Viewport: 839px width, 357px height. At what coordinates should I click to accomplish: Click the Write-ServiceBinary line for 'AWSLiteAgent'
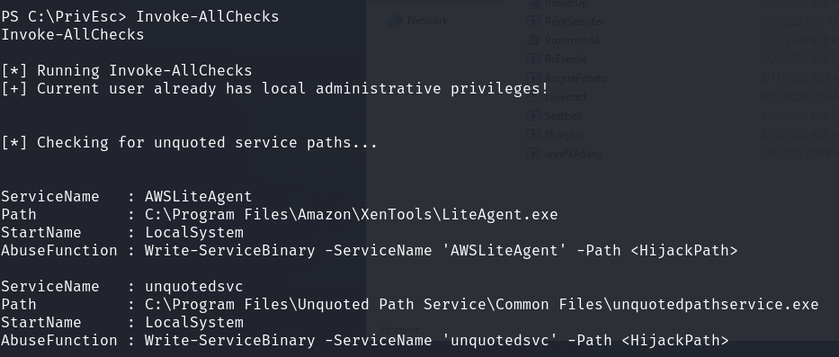point(441,251)
